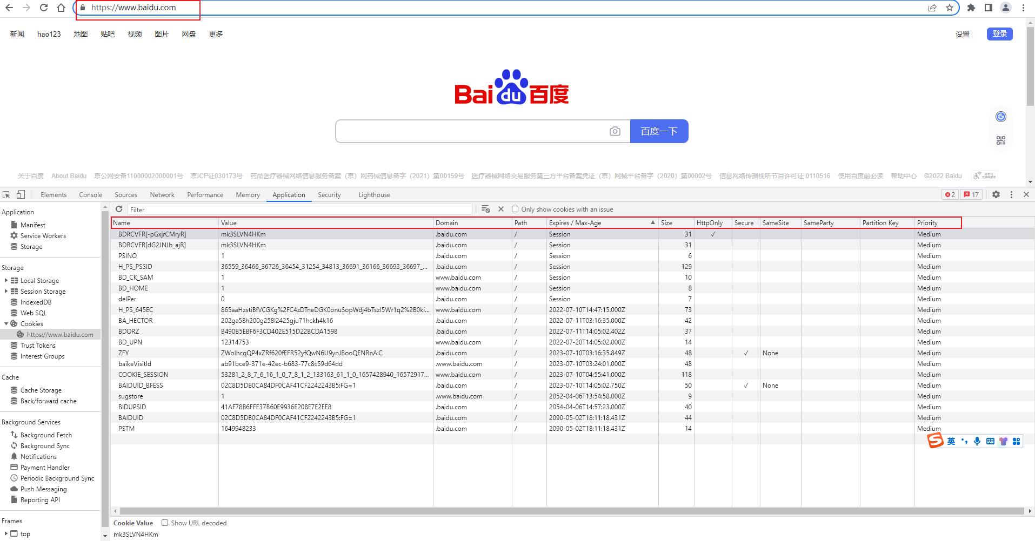Switch to the Network tab
Viewport: 1035px width, 541px height.
[x=162, y=195]
